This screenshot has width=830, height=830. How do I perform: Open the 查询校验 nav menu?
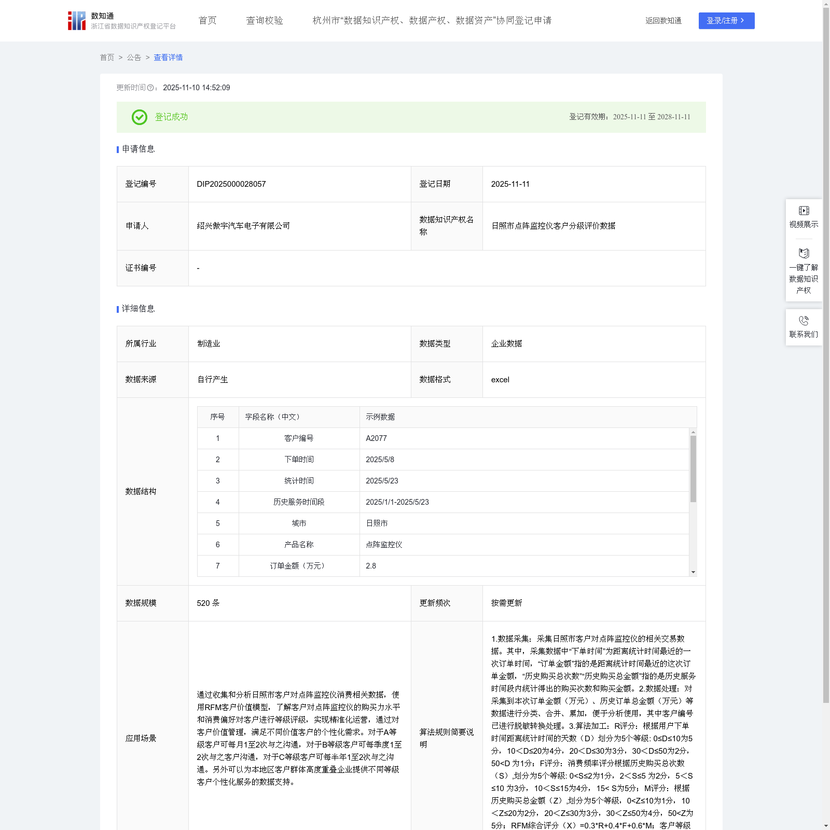(265, 21)
